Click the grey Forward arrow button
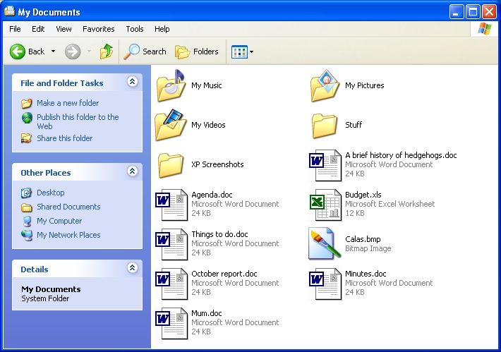501x352 pixels. coord(73,51)
